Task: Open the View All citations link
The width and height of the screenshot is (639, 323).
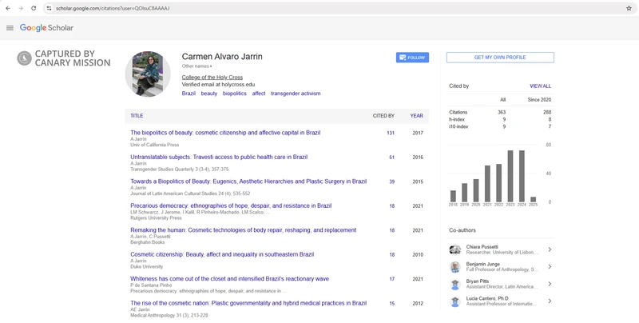Action: (540, 86)
